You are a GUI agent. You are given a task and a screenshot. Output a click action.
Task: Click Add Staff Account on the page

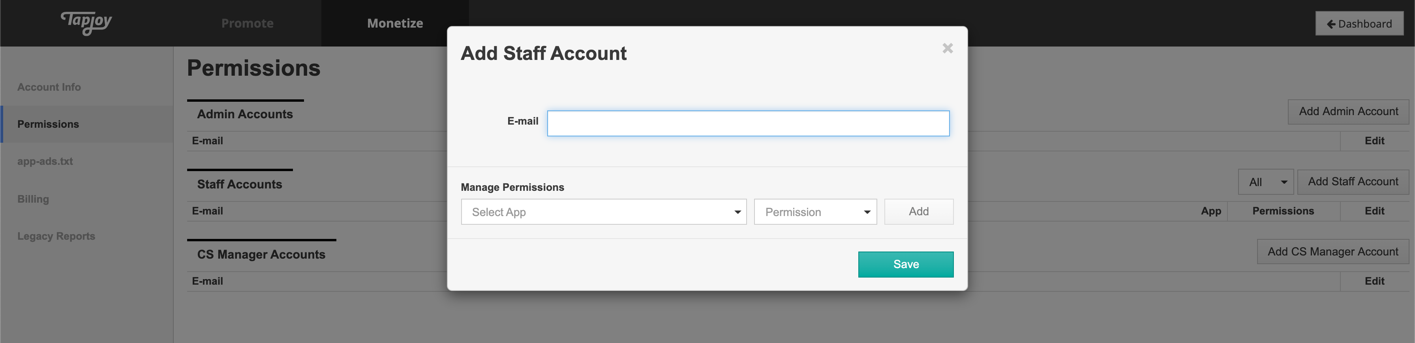[x=1352, y=182]
